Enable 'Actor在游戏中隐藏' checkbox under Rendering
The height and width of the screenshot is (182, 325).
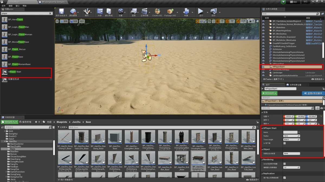point(284,164)
